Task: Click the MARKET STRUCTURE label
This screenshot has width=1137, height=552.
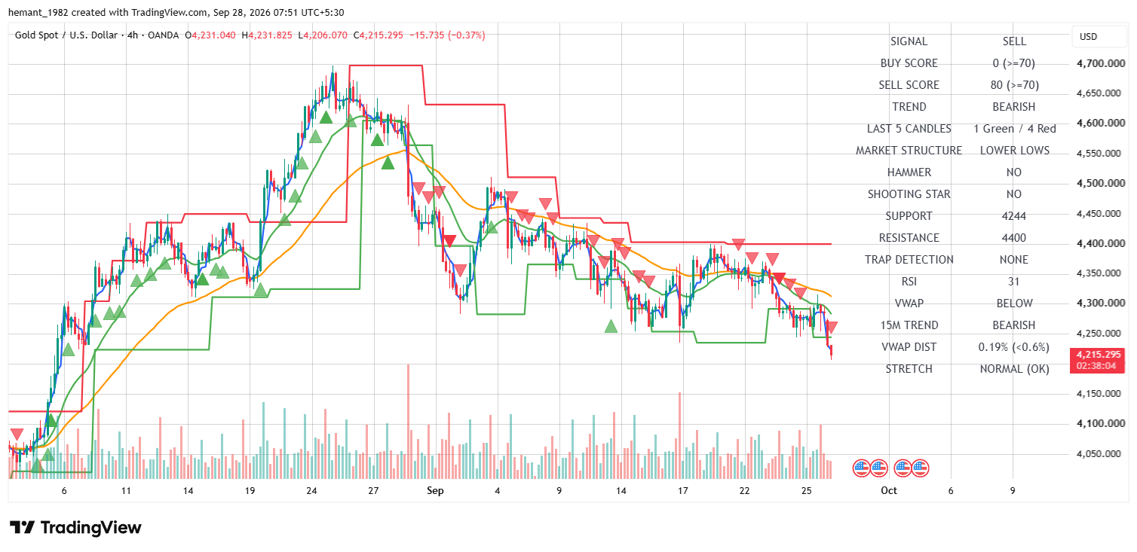Action: pyautogui.click(x=909, y=151)
